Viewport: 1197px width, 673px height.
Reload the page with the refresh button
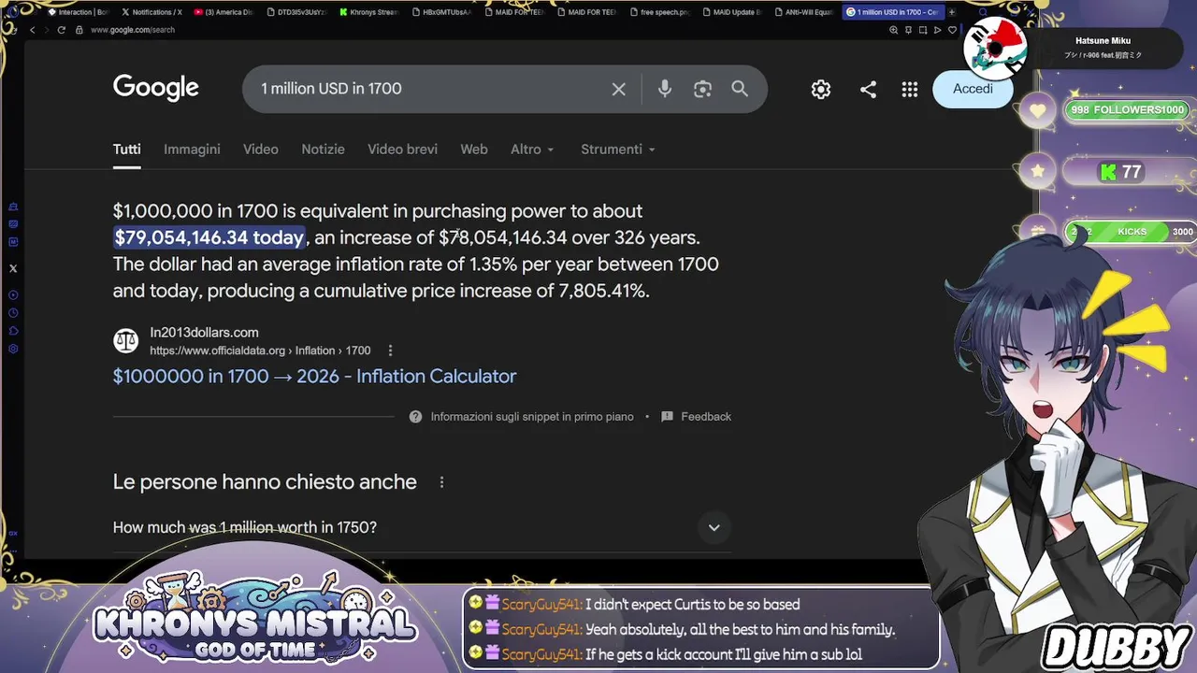click(62, 30)
